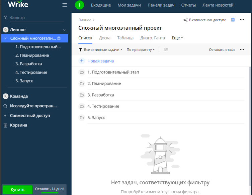Open the По приоритету sort dropdown
This screenshot has width=252, height=195.
pyautogui.click(x=141, y=50)
